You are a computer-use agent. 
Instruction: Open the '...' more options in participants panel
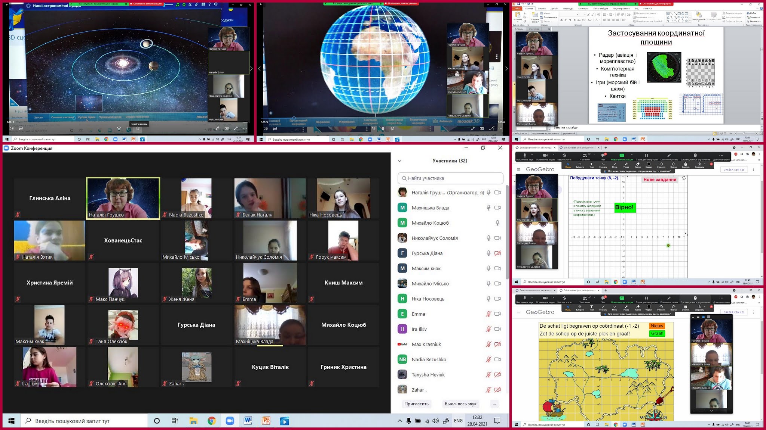494,404
